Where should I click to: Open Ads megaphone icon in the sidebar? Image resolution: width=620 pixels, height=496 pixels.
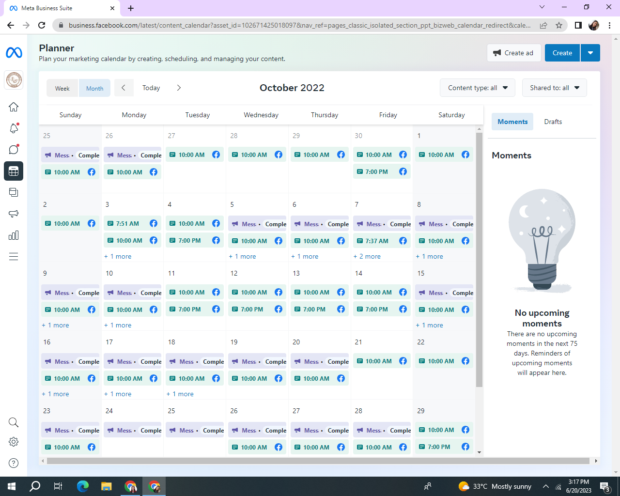14,214
